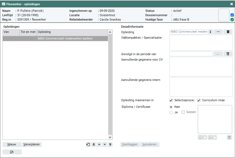Viewport: 236px width, 158px height.
Task: Click the Nieuw button to add an education
Action: point(12,145)
